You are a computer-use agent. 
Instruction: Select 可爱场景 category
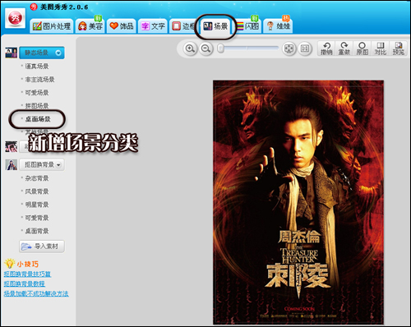(x=37, y=93)
